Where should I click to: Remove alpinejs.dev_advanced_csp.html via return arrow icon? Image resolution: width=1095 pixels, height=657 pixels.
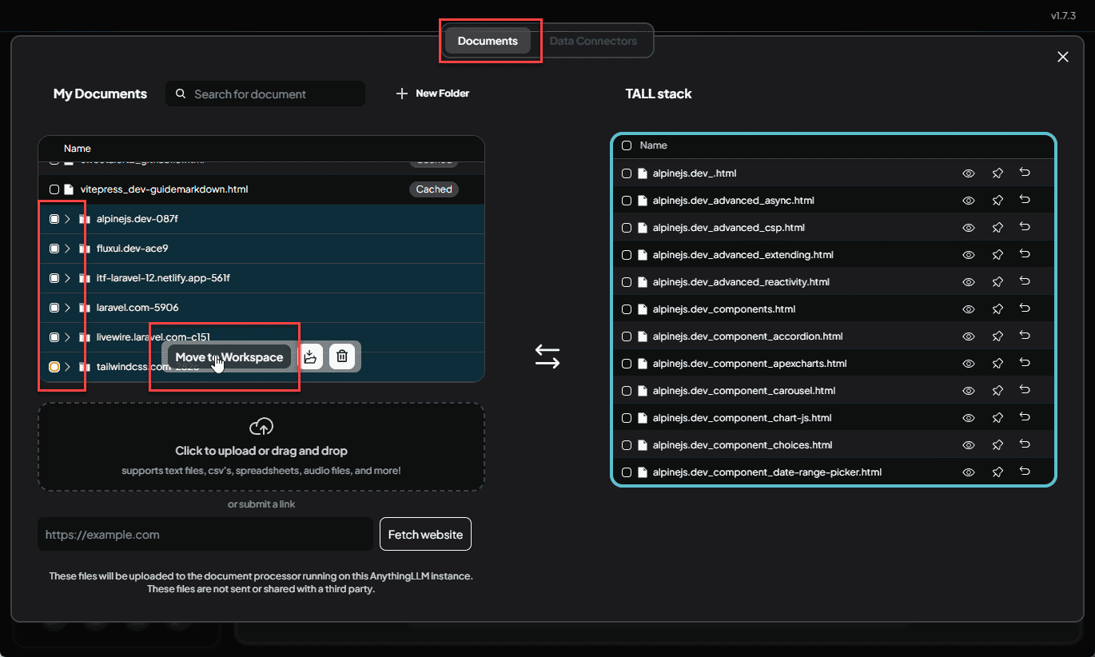click(1025, 227)
